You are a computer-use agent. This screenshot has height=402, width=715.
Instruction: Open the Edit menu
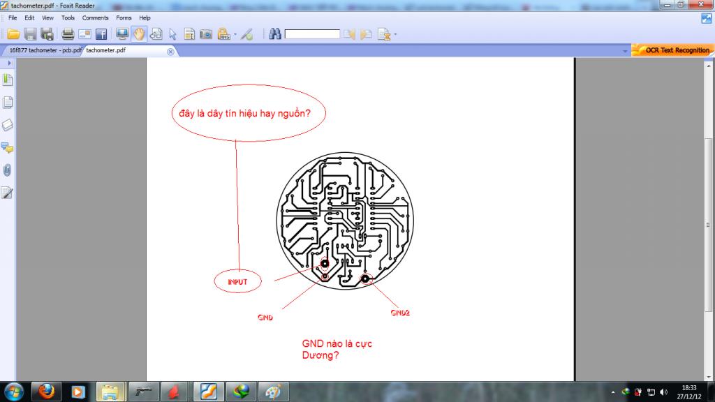pos(29,17)
